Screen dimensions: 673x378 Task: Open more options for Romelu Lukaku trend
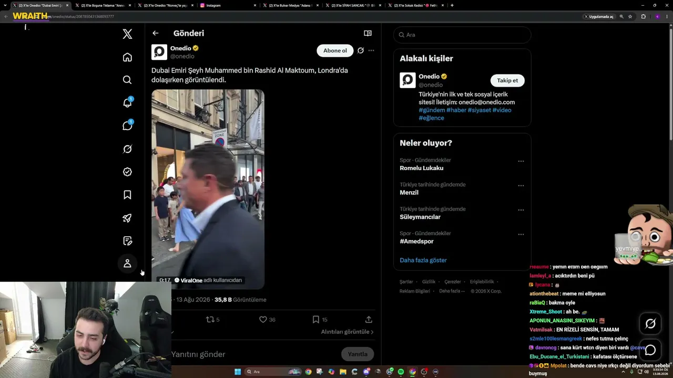coord(521,161)
